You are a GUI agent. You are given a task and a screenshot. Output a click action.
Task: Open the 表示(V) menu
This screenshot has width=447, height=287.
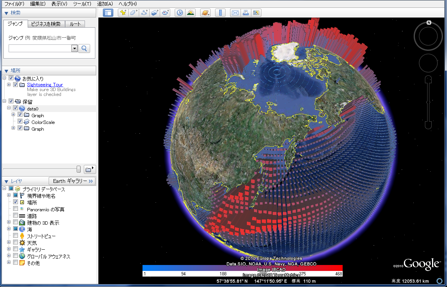[x=59, y=4]
